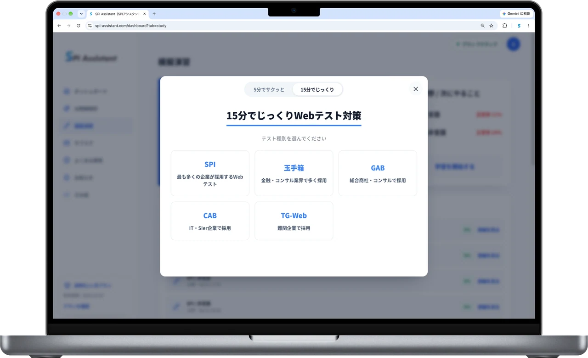Close the SPI Assistant browser tab

(144, 14)
